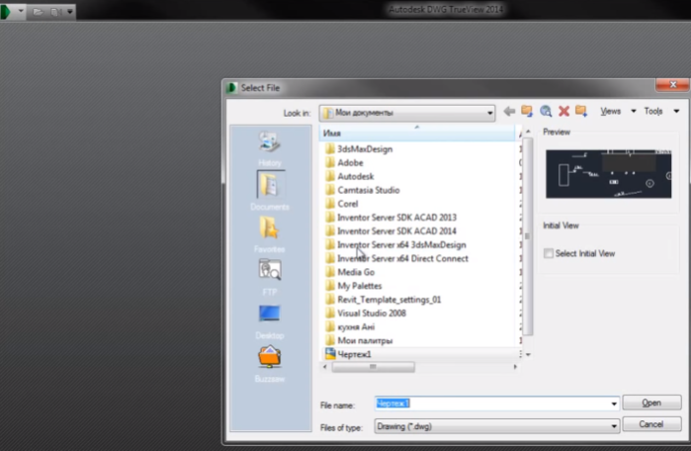Go up one folder level

tap(527, 111)
